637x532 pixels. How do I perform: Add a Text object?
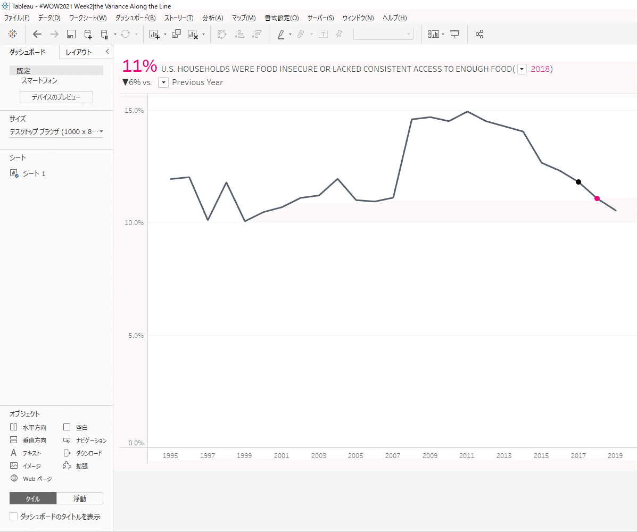pyautogui.click(x=26, y=453)
